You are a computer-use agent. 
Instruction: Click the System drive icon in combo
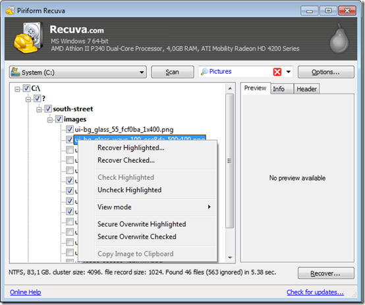15,72
